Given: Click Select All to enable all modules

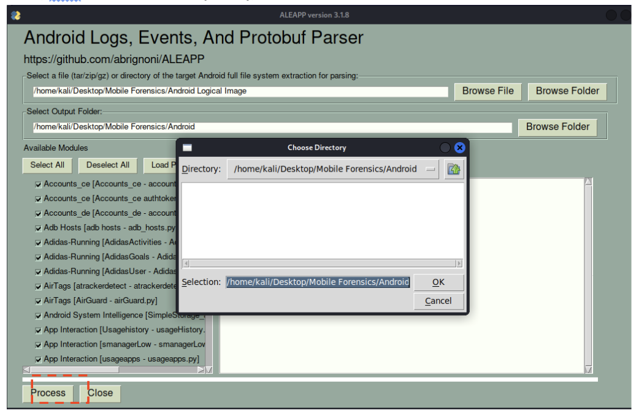Looking at the screenshot, I should (x=47, y=165).
